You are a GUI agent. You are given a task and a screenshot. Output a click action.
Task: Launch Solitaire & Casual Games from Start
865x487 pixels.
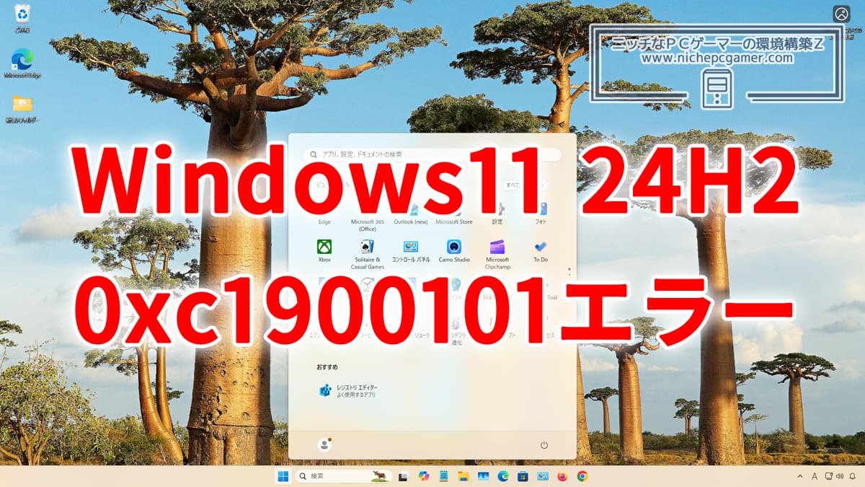tap(367, 253)
